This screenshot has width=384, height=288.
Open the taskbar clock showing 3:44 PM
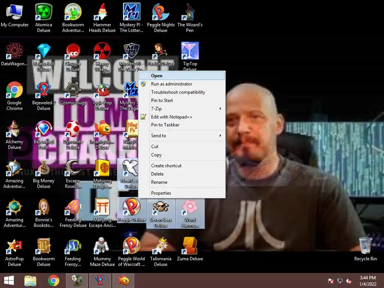coord(367,281)
